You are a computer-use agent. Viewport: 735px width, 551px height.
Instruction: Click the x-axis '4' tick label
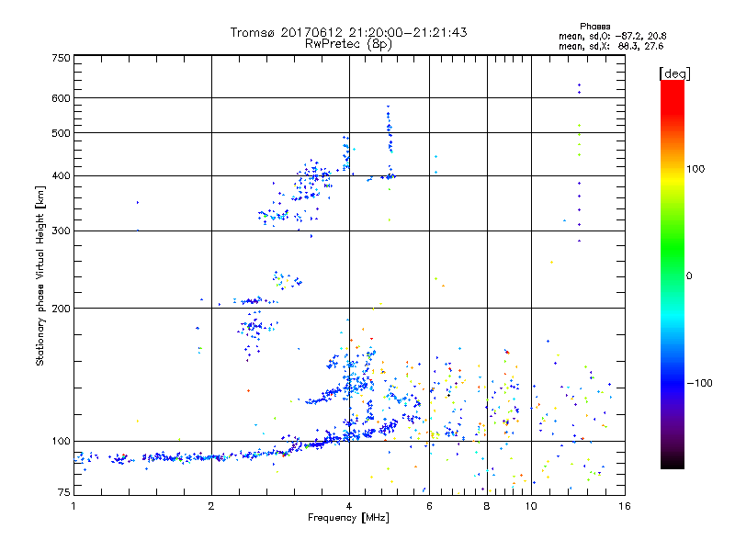click(349, 506)
